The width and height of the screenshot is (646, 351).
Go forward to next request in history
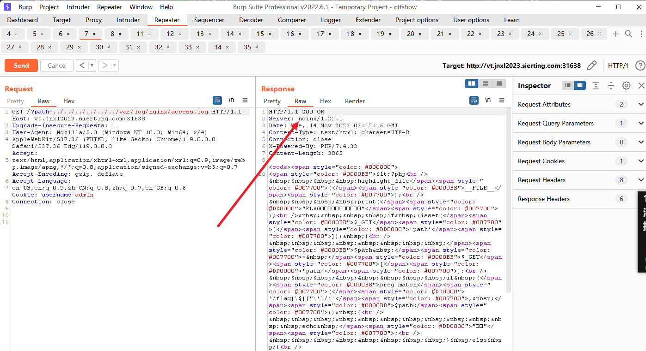coord(105,65)
